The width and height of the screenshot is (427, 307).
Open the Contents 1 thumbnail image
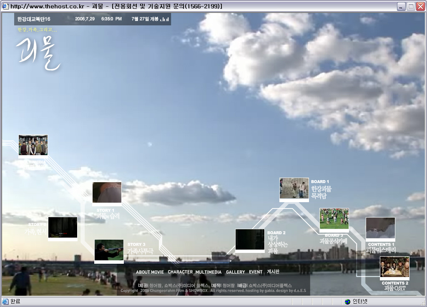[380, 228]
